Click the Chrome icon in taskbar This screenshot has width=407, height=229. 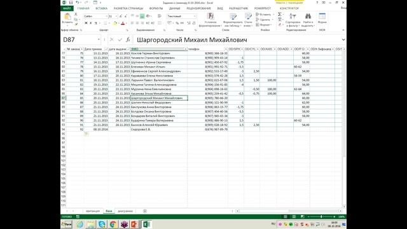[113, 224]
